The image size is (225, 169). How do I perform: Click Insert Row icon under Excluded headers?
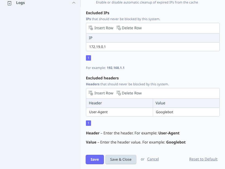pos(91,93)
